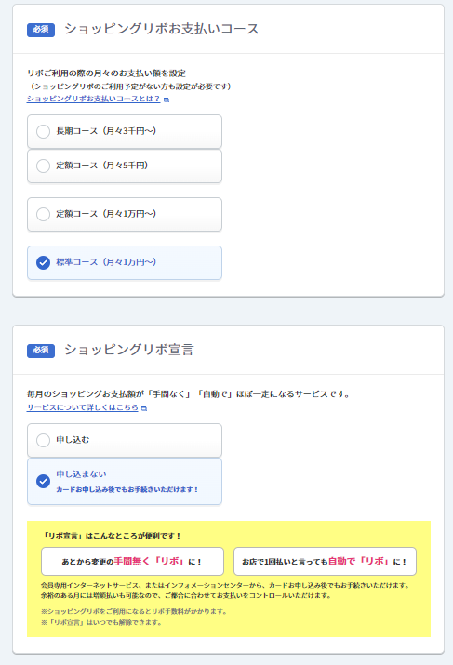453x665 pixels.
Task: Click external-link icon beside サービスについて詳しくはこちら
Action: click(144, 408)
